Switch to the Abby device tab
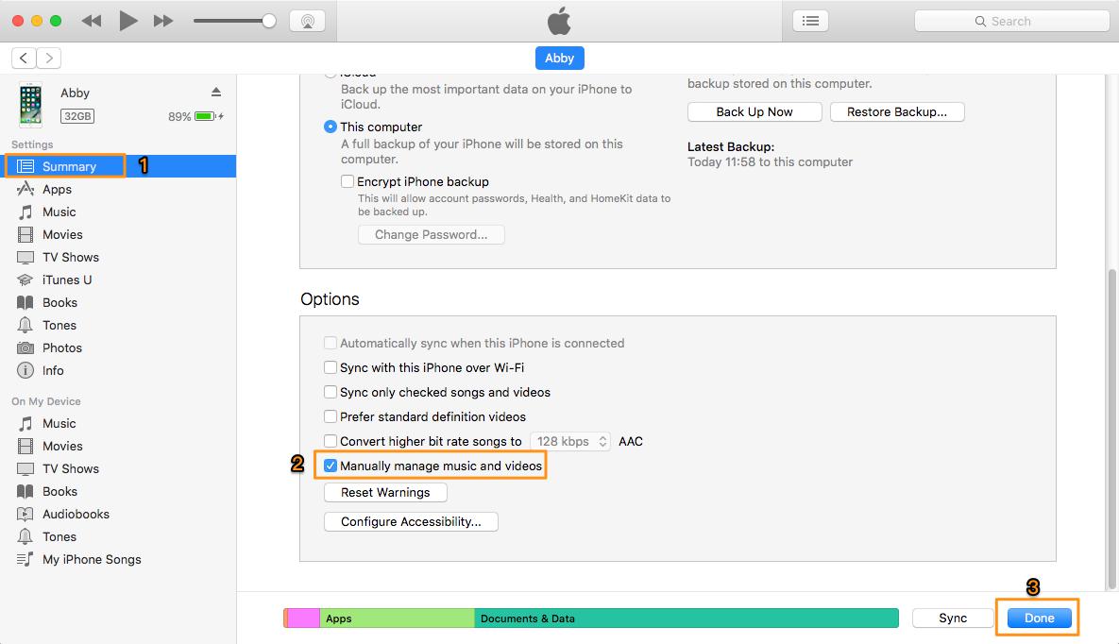 [x=559, y=58]
